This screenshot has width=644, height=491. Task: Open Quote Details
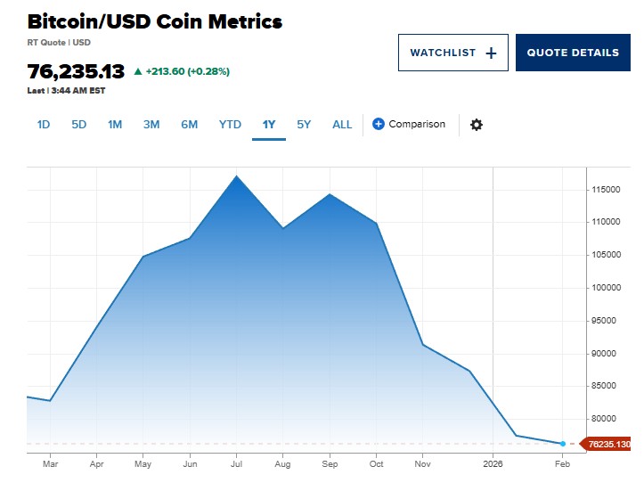pos(573,53)
